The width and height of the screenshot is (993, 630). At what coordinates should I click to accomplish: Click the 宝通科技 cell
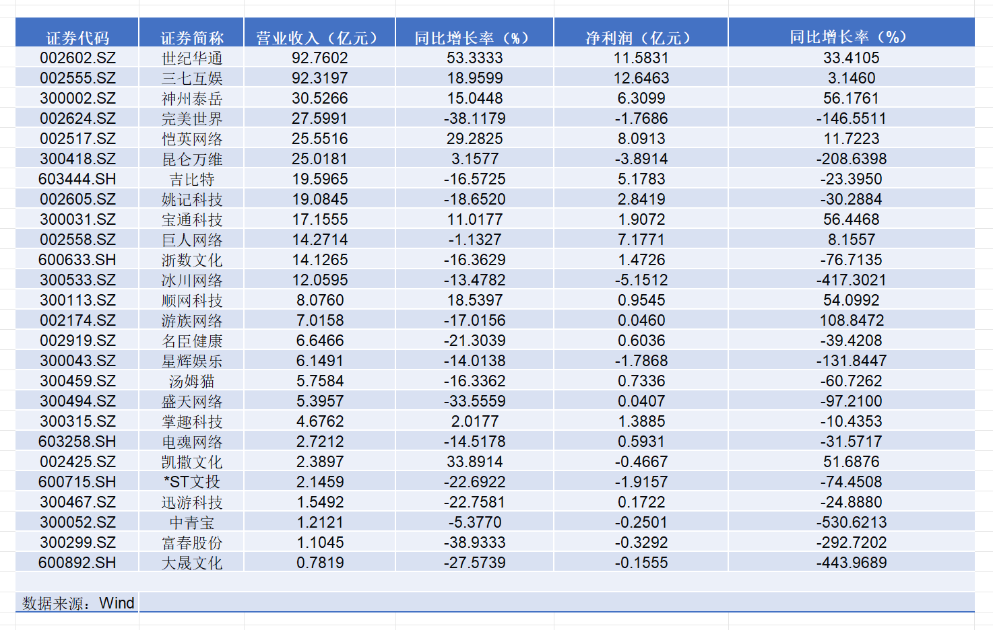[192, 219]
